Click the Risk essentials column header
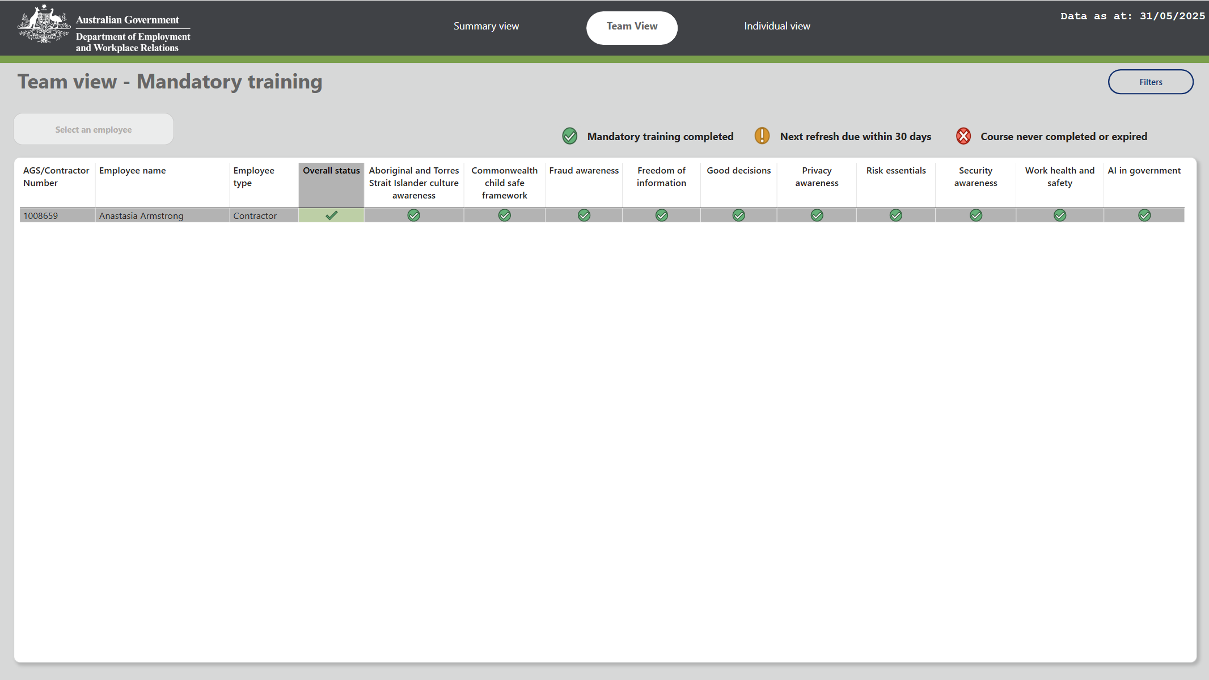Screen dimensions: 1209x680 point(895,171)
